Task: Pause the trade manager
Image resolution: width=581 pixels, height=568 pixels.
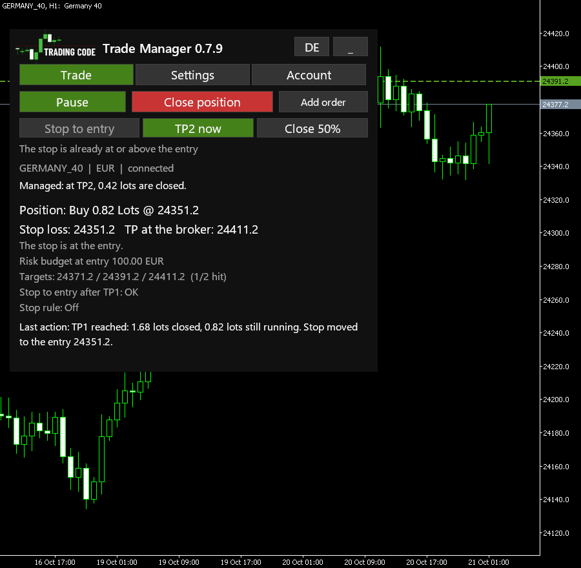Action: (72, 102)
